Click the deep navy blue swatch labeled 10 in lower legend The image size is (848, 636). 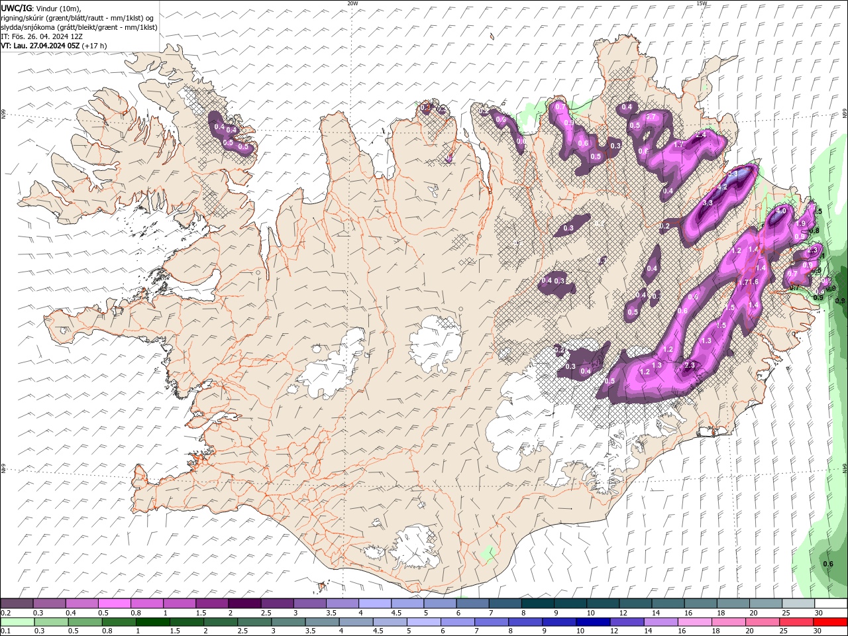click(x=592, y=622)
